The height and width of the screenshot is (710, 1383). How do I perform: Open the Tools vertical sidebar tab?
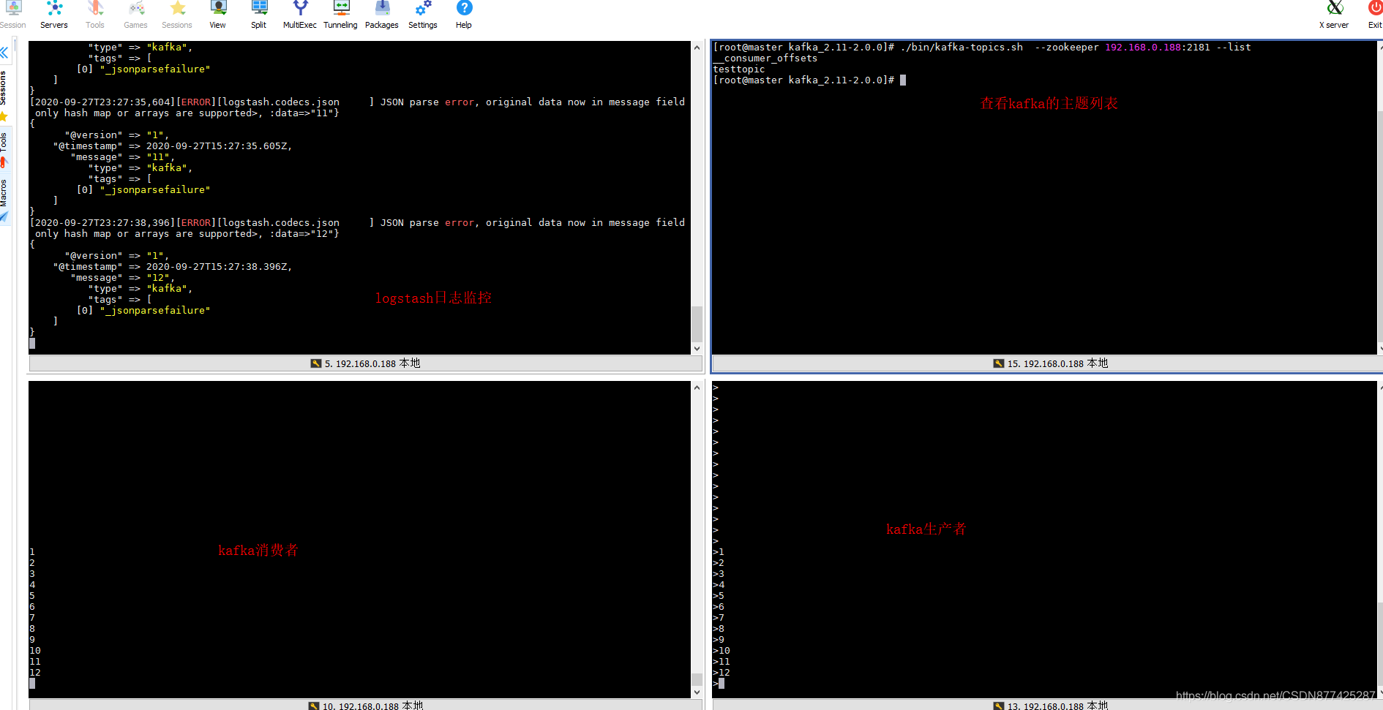[x=4, y=142]
